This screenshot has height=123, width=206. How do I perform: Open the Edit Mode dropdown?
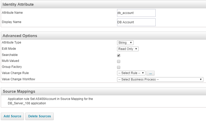pos(128,49)
